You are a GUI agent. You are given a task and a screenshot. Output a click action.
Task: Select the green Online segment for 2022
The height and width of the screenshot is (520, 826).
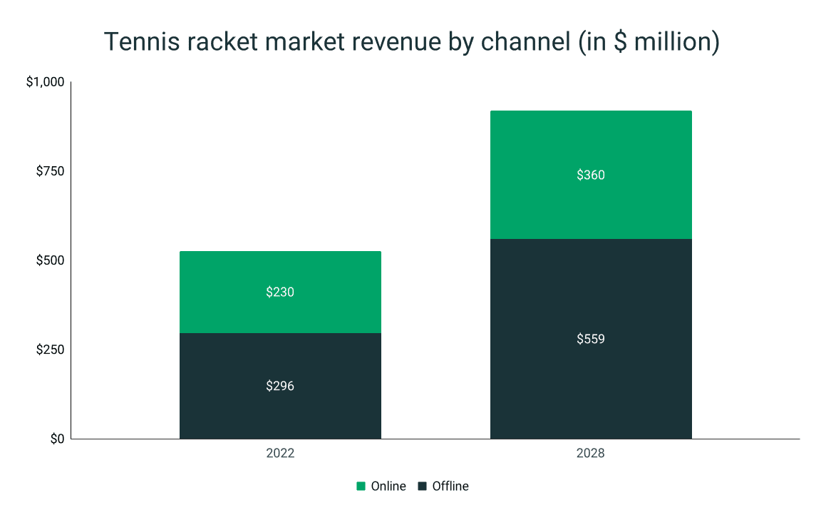point(280,291)
